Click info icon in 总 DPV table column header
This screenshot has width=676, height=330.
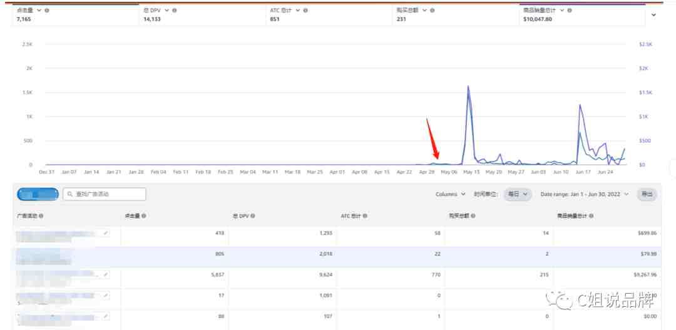tap(253, 215)
